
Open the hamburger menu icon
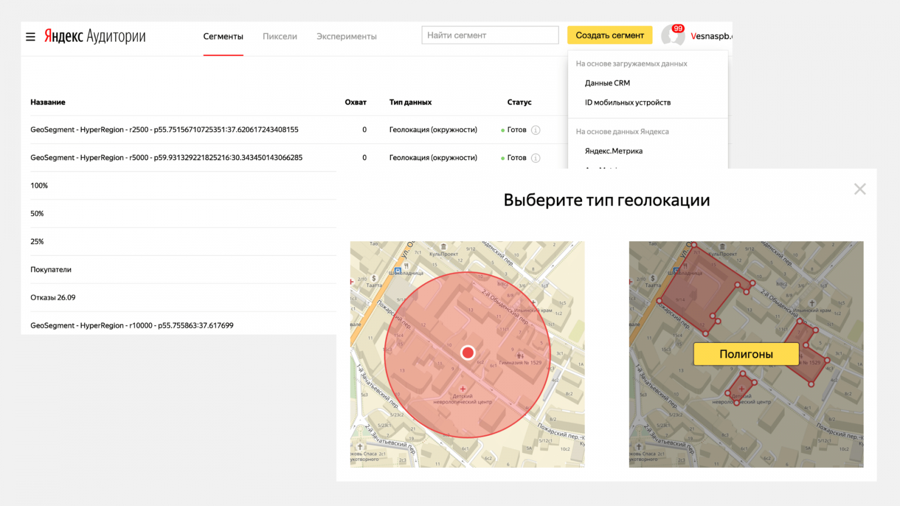point(30,37)
